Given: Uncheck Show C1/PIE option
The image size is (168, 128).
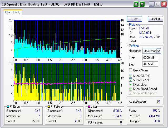Looking at the screenshot, I should point(130,76).
